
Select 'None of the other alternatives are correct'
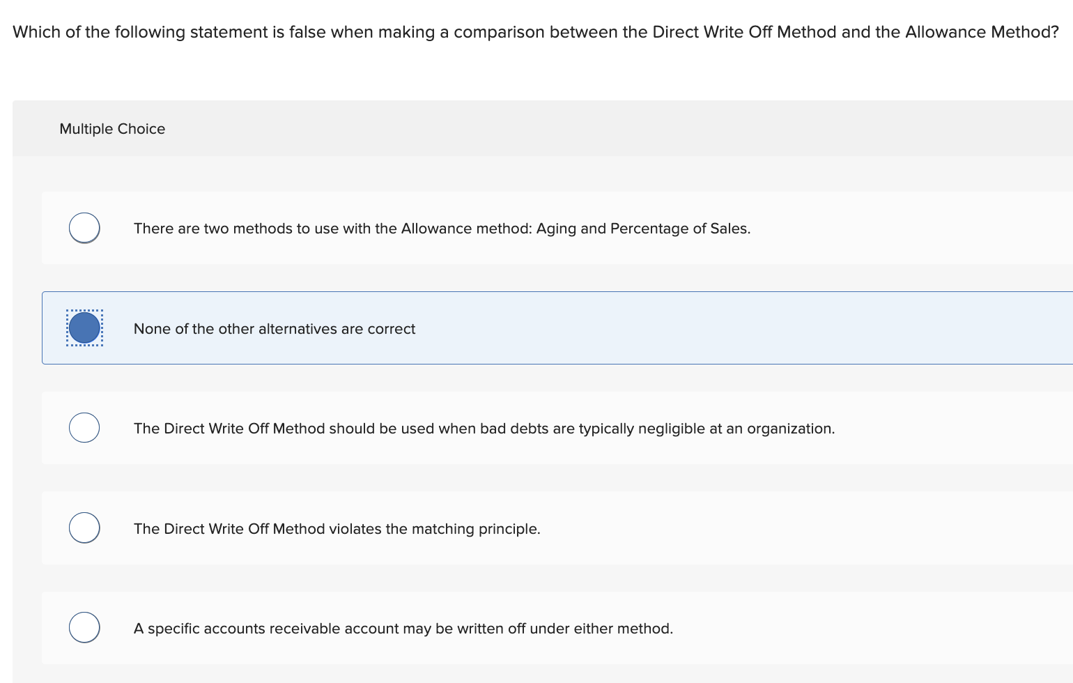(x=84, y=328)
